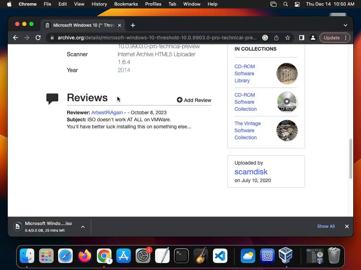This screenshot has width=361, height=270.
Task: Open TextEdit from the Dock
Action: [x=162, y=256]
